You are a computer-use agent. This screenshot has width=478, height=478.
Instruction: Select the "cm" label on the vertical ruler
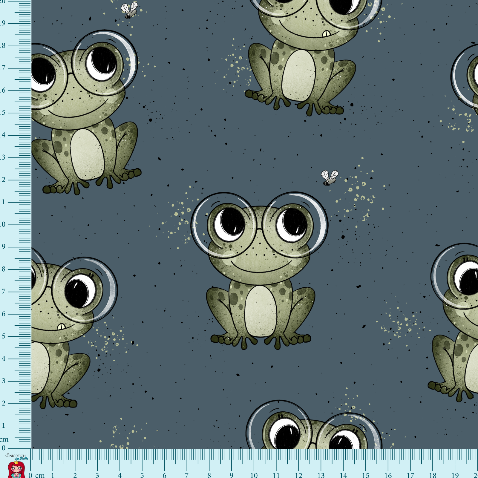[4, 439]
